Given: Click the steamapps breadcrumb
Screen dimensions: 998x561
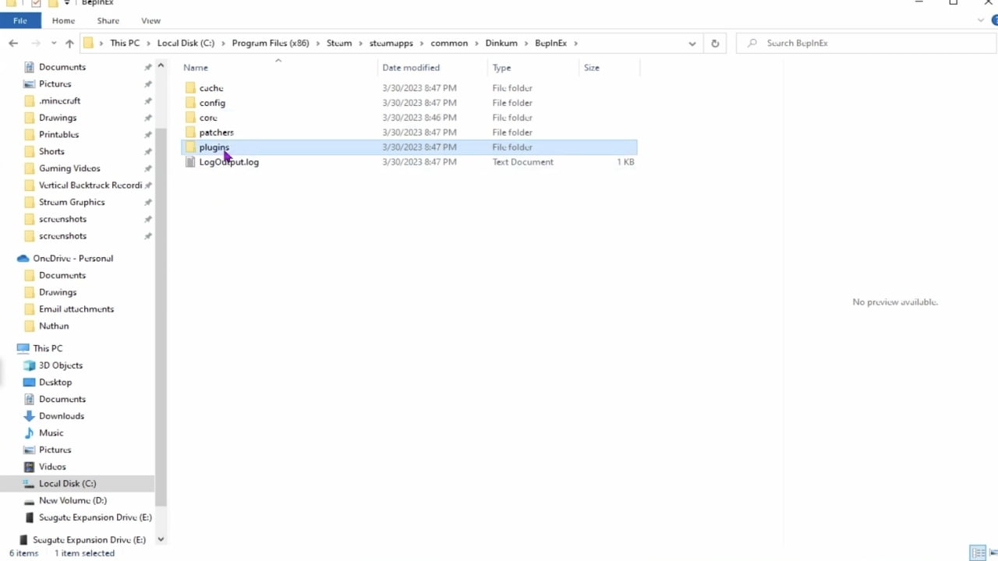Looking at the screenshot, I should coord(391,43).
